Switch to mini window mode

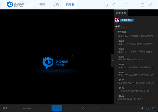point(141,108)
